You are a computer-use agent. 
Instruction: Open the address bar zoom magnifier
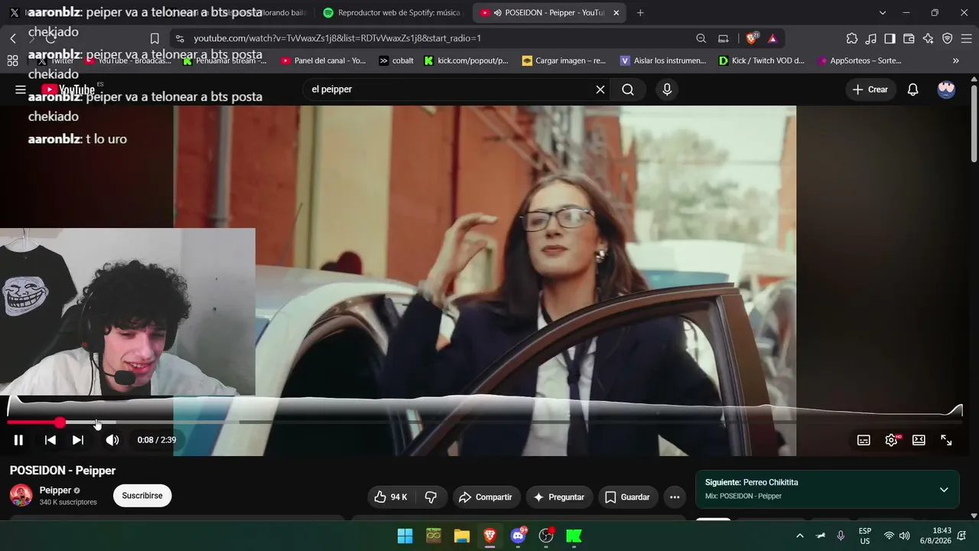coord(701,38)
